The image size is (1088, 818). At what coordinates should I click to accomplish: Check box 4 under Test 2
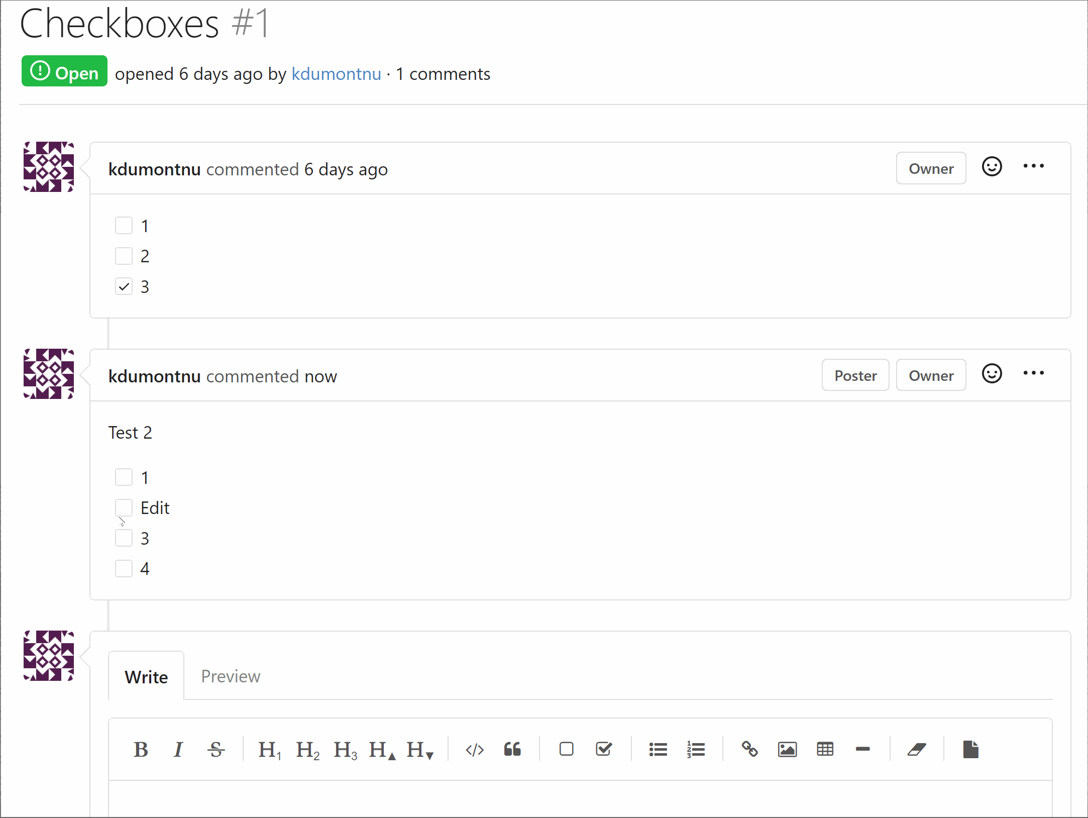tap(124, 568)
